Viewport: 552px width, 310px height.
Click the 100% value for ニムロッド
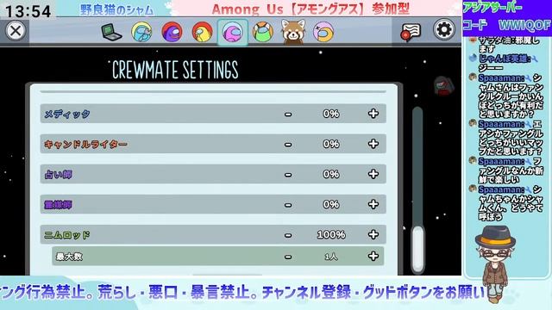(331, 234)
